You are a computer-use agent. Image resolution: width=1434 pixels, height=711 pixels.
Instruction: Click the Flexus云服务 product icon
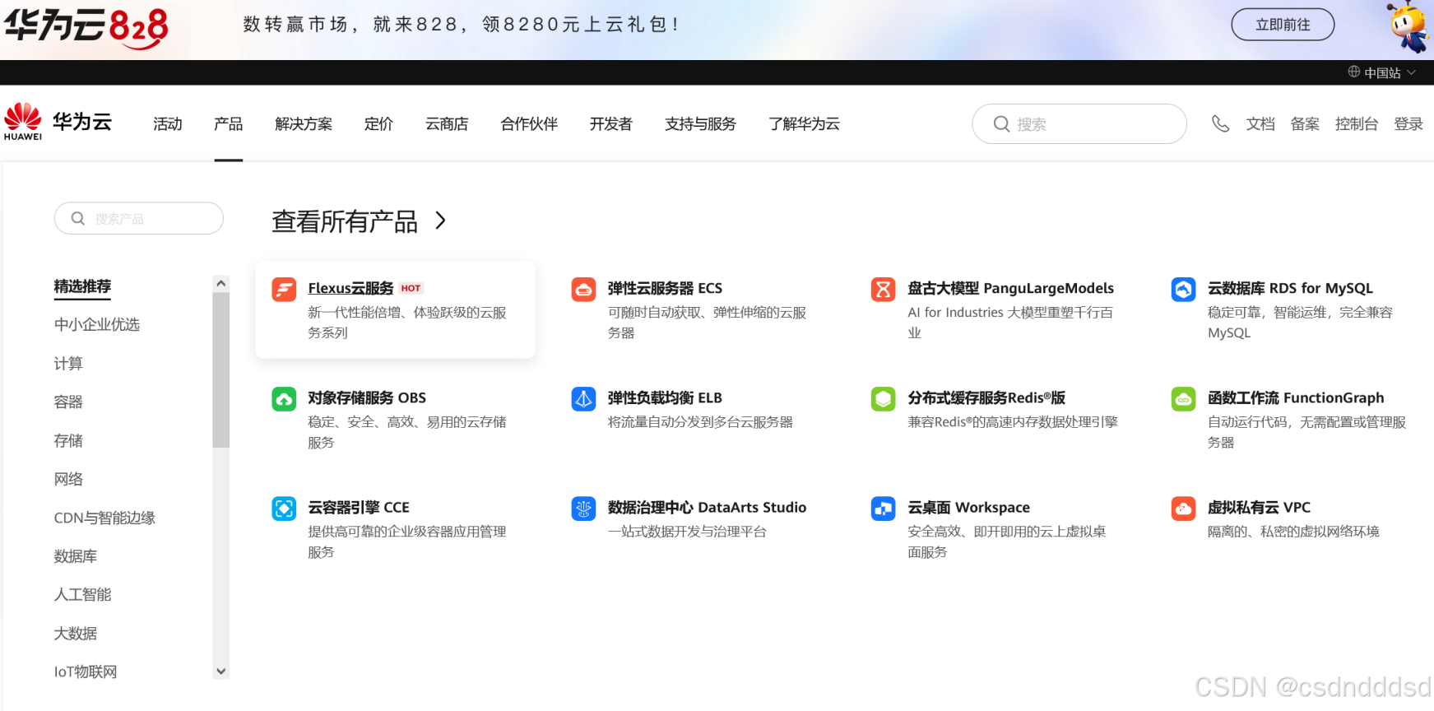pos(284,290)
